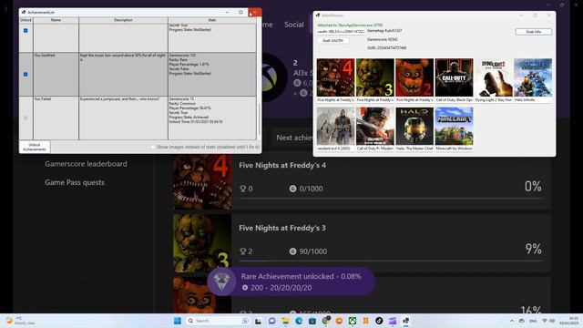Click the active achievement tool taskbar icon
The height and width of the screenshot is (328, 583).
click(x=405, y=321)
